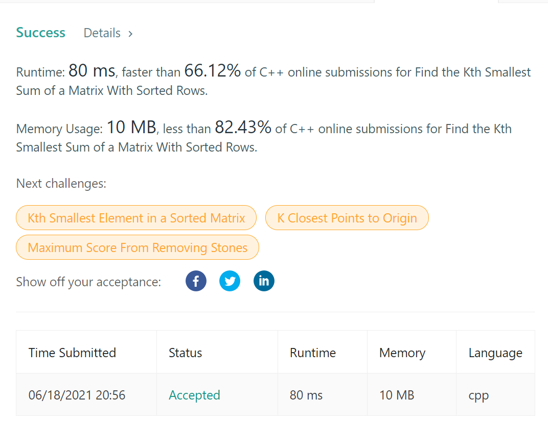Click the 10 MB memory cell
Screen dimensions: 548x424
397,395
